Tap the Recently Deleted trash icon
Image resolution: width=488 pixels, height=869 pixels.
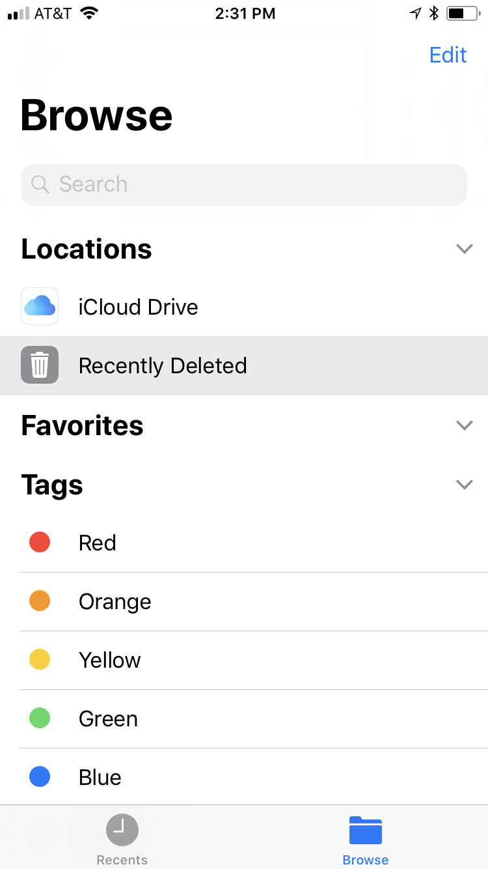pos(40,365)
